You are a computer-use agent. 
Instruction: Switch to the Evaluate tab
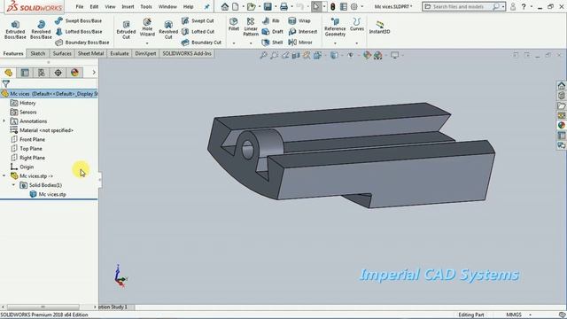pyautogui.click(x=120, y=53)
